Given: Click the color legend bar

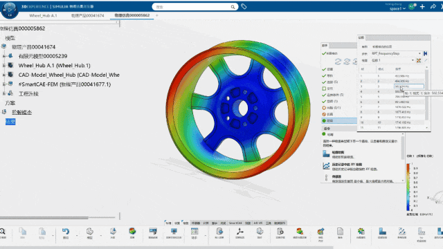Looking at the screenshot, I should [408, 187].
